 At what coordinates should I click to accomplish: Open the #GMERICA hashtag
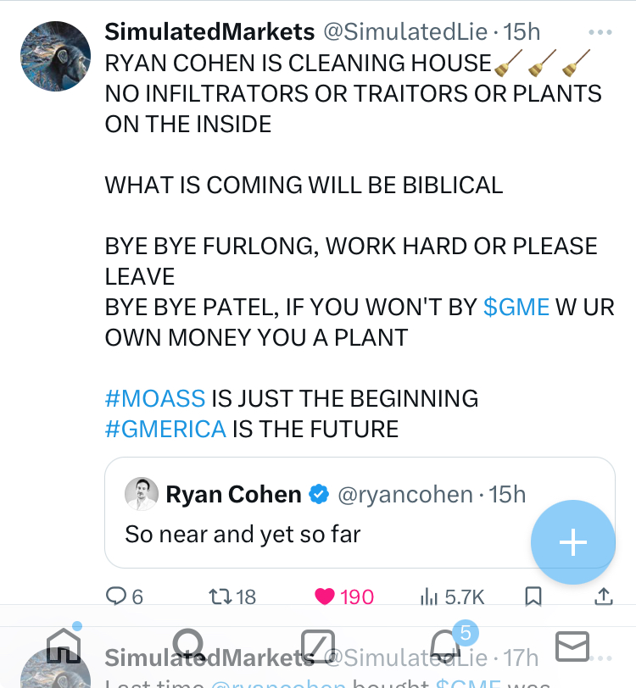click(165, 428)
